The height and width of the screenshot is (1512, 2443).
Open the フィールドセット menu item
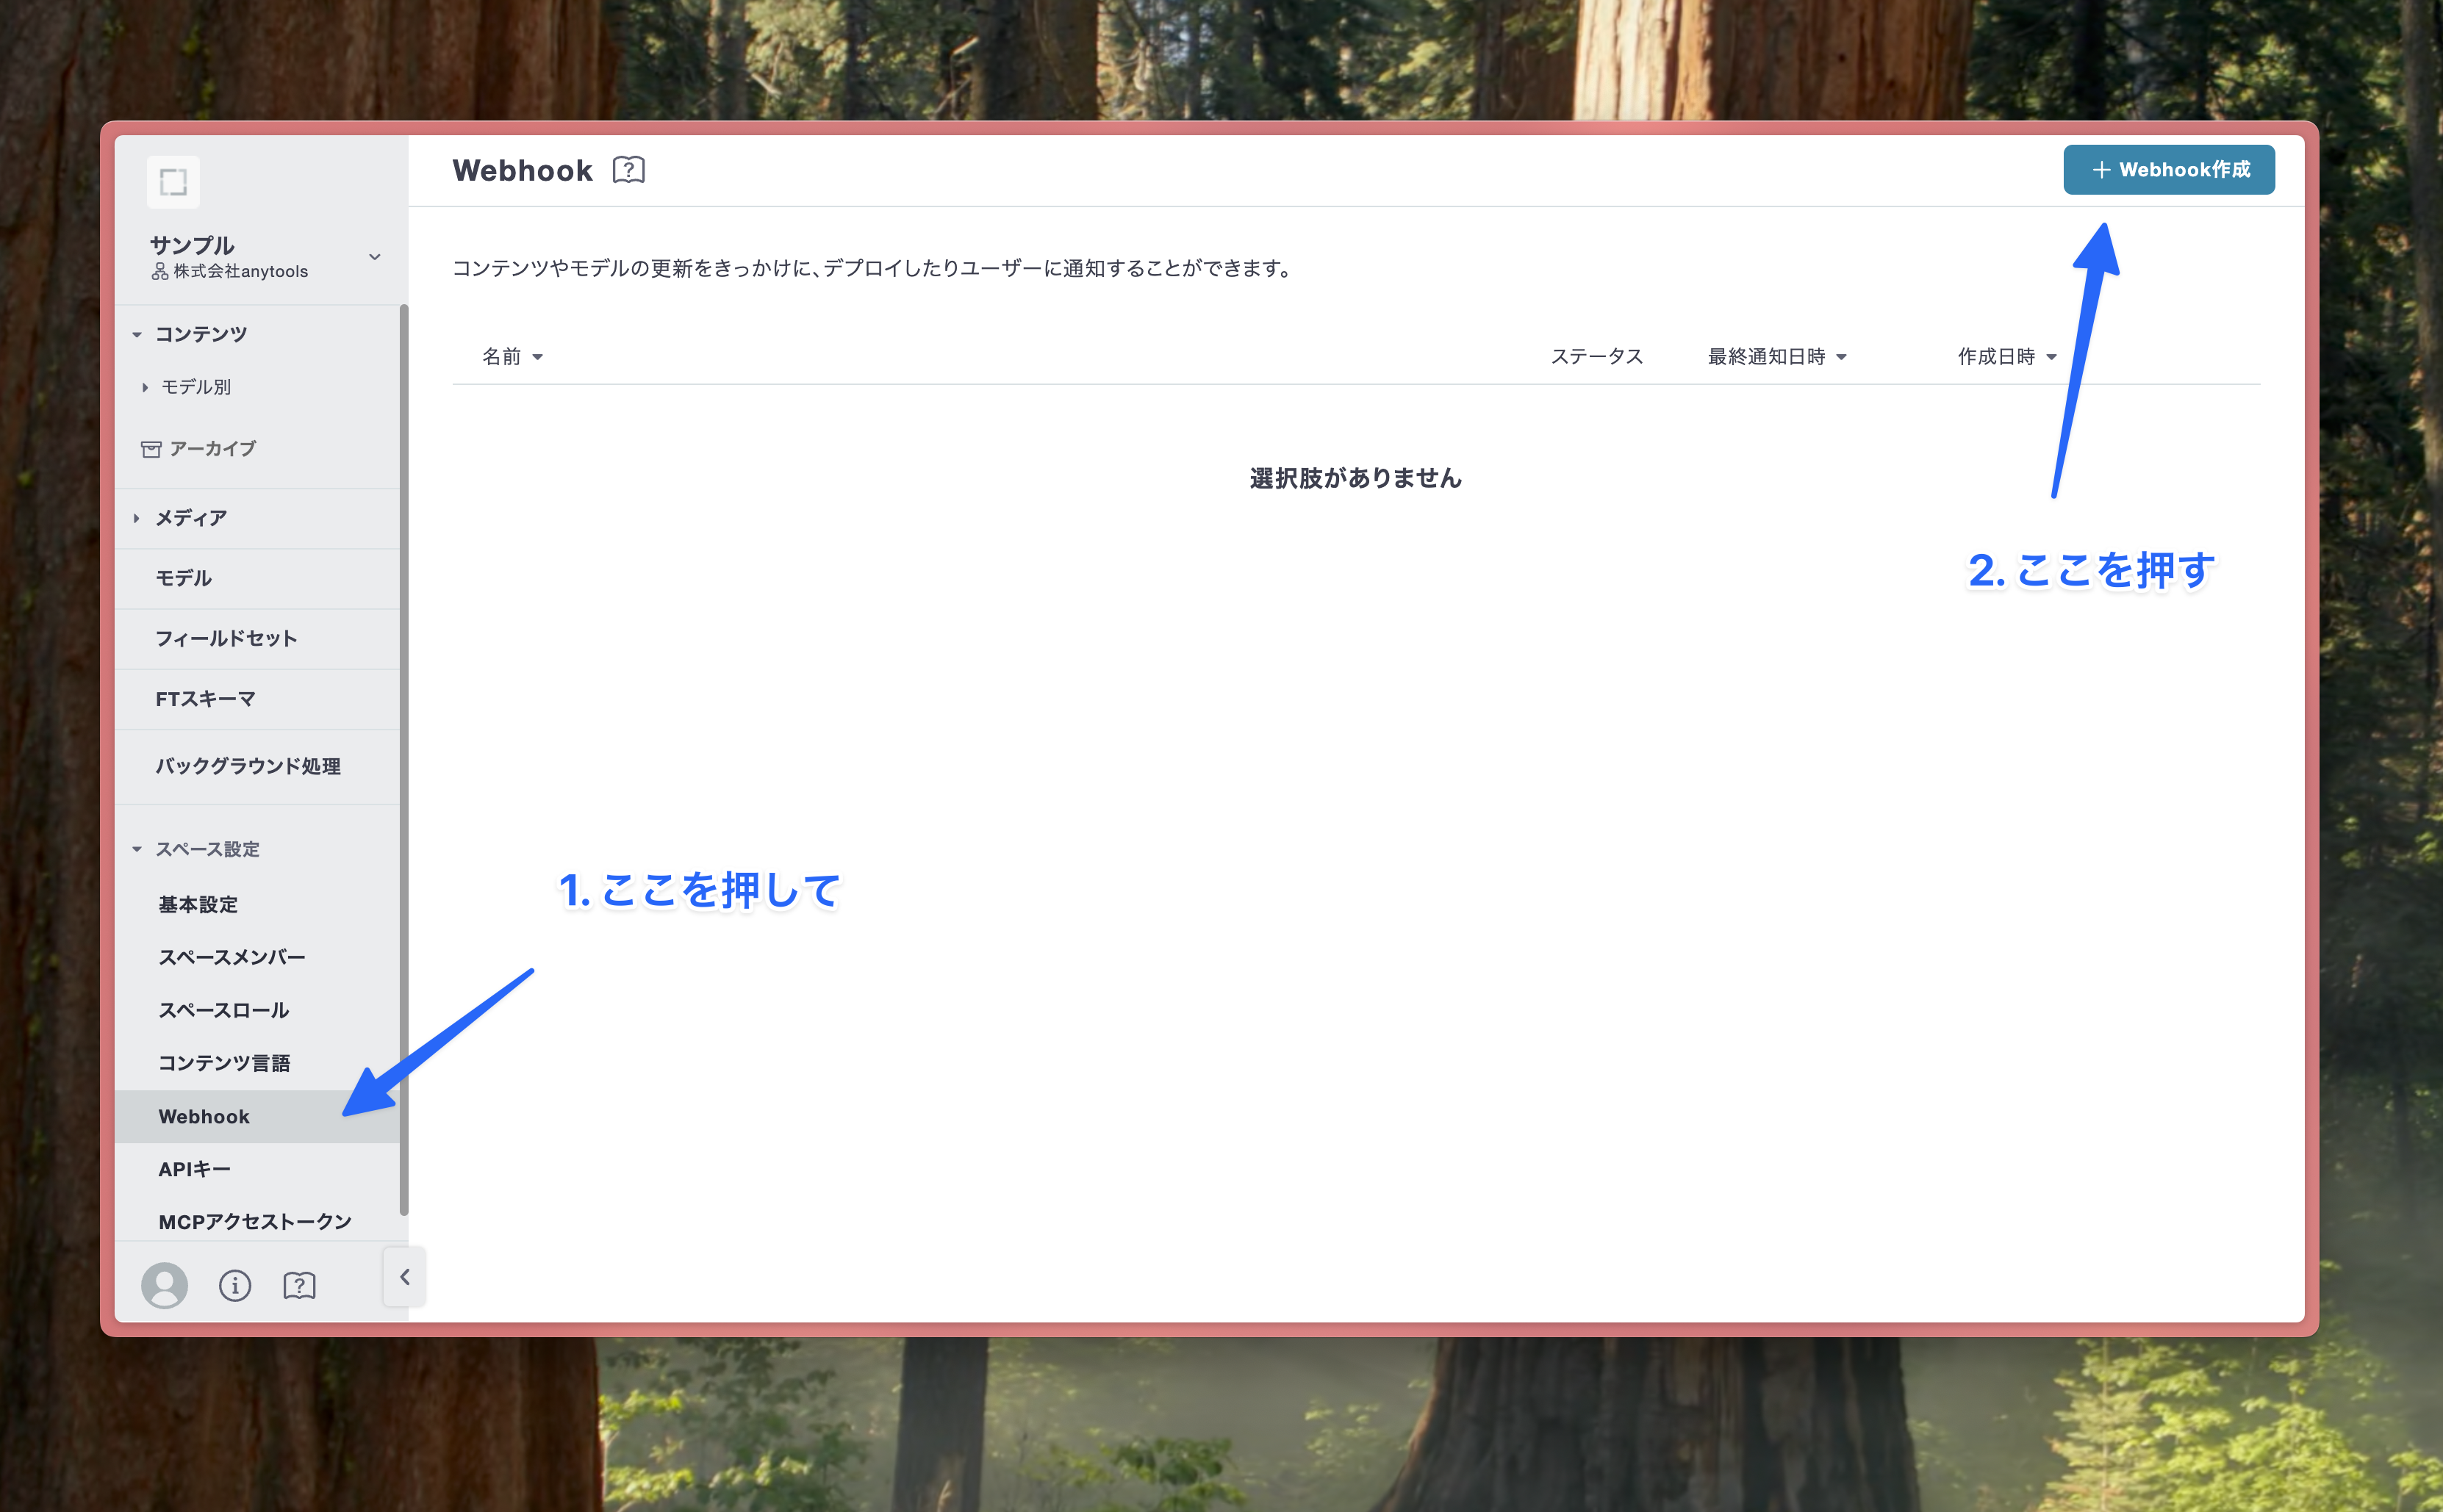click(226, 639)
